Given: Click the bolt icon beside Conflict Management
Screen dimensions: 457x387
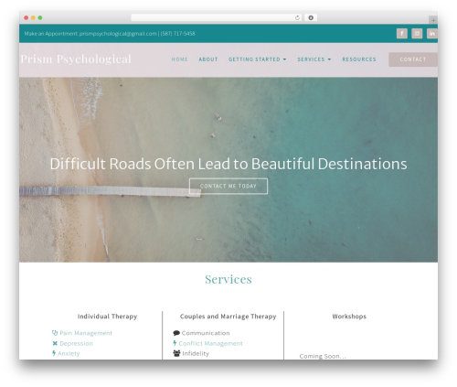Looking at the screenshot, I should pos(175,343).
